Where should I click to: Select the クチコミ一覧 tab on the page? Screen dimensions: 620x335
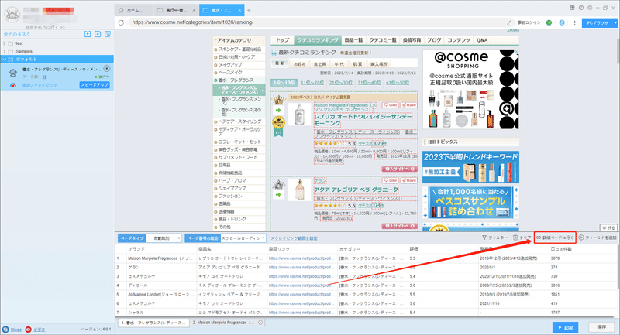[383, 40]
